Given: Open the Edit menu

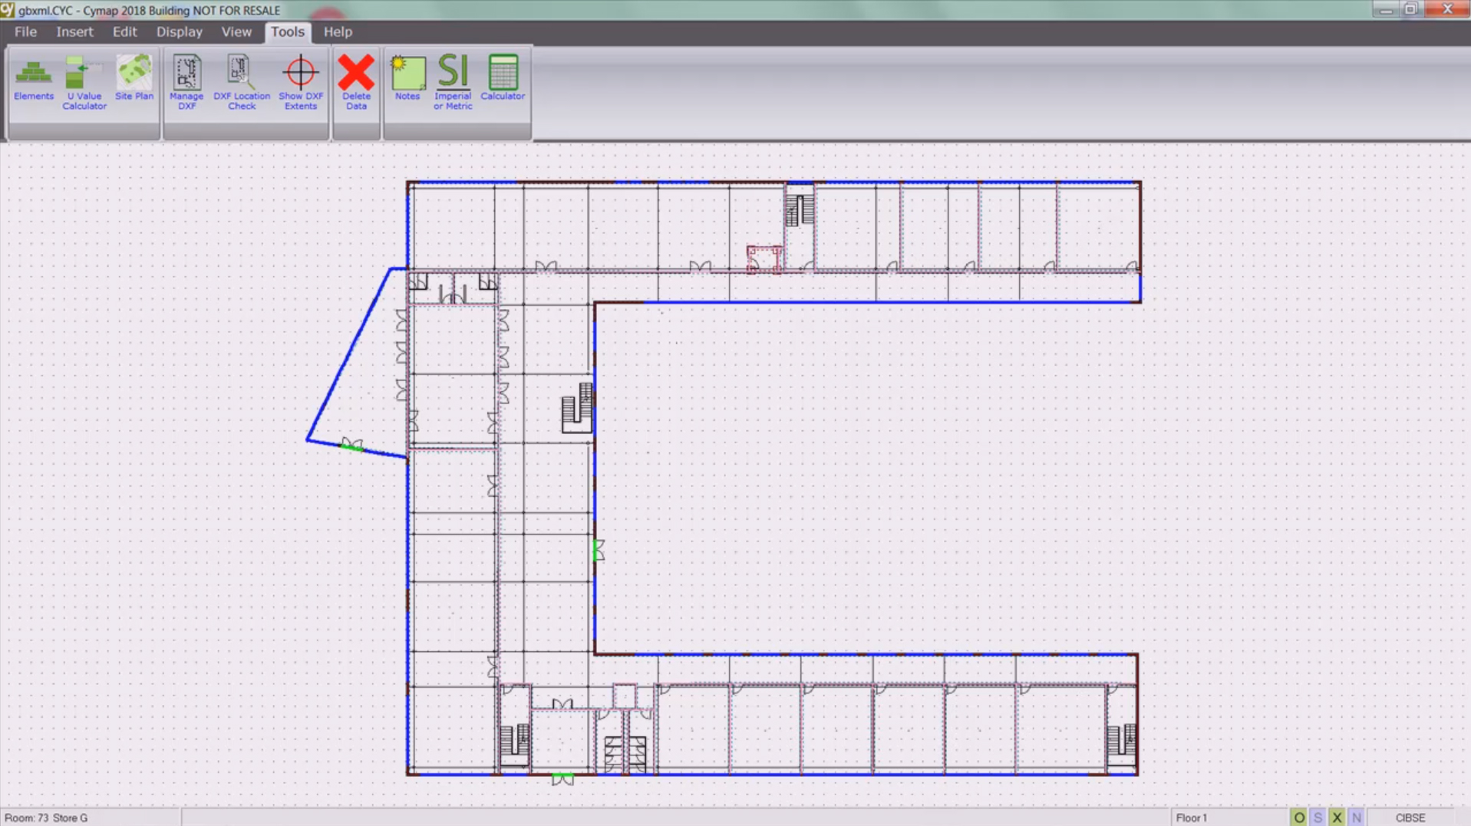Looking at the screenshot, I should pyautogui.click(x=124, y=31).
